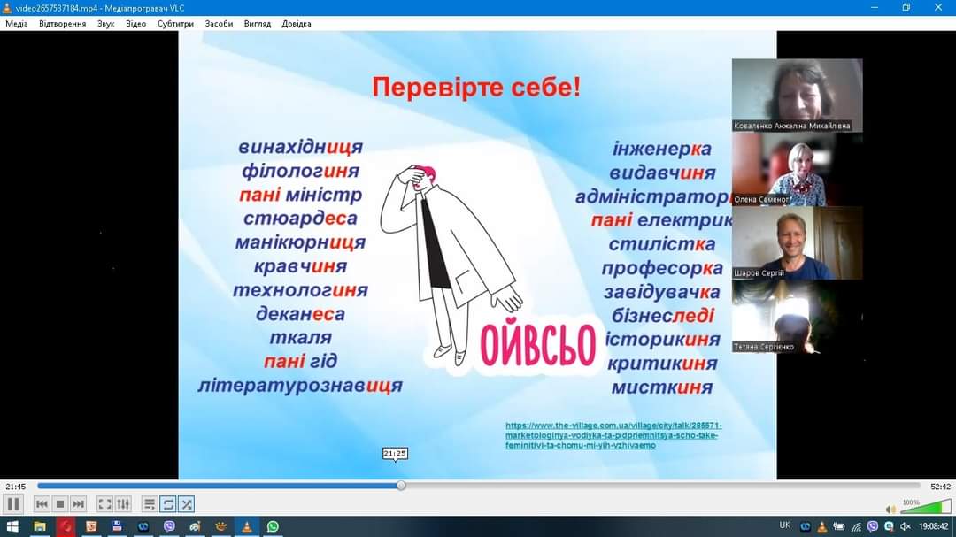956x537 pixels.
Task: Minimize the VLC window
Action: coord(875,8)
